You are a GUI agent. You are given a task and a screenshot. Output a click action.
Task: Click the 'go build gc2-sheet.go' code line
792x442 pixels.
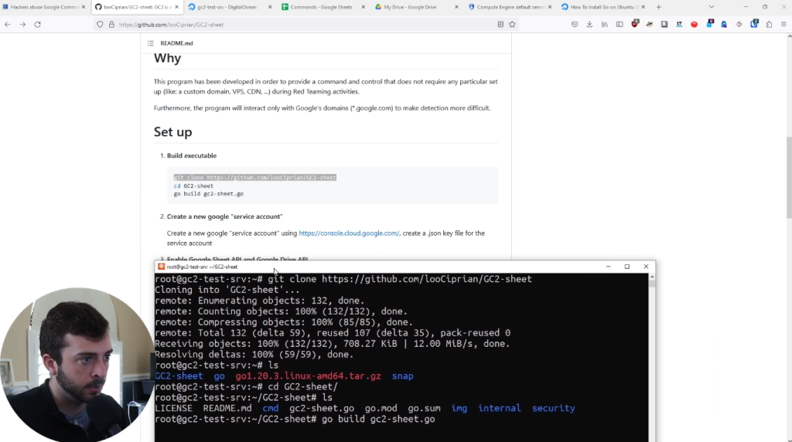209,194
